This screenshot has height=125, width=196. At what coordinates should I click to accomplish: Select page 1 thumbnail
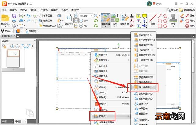pyautogui.click(x=13, y=59)
